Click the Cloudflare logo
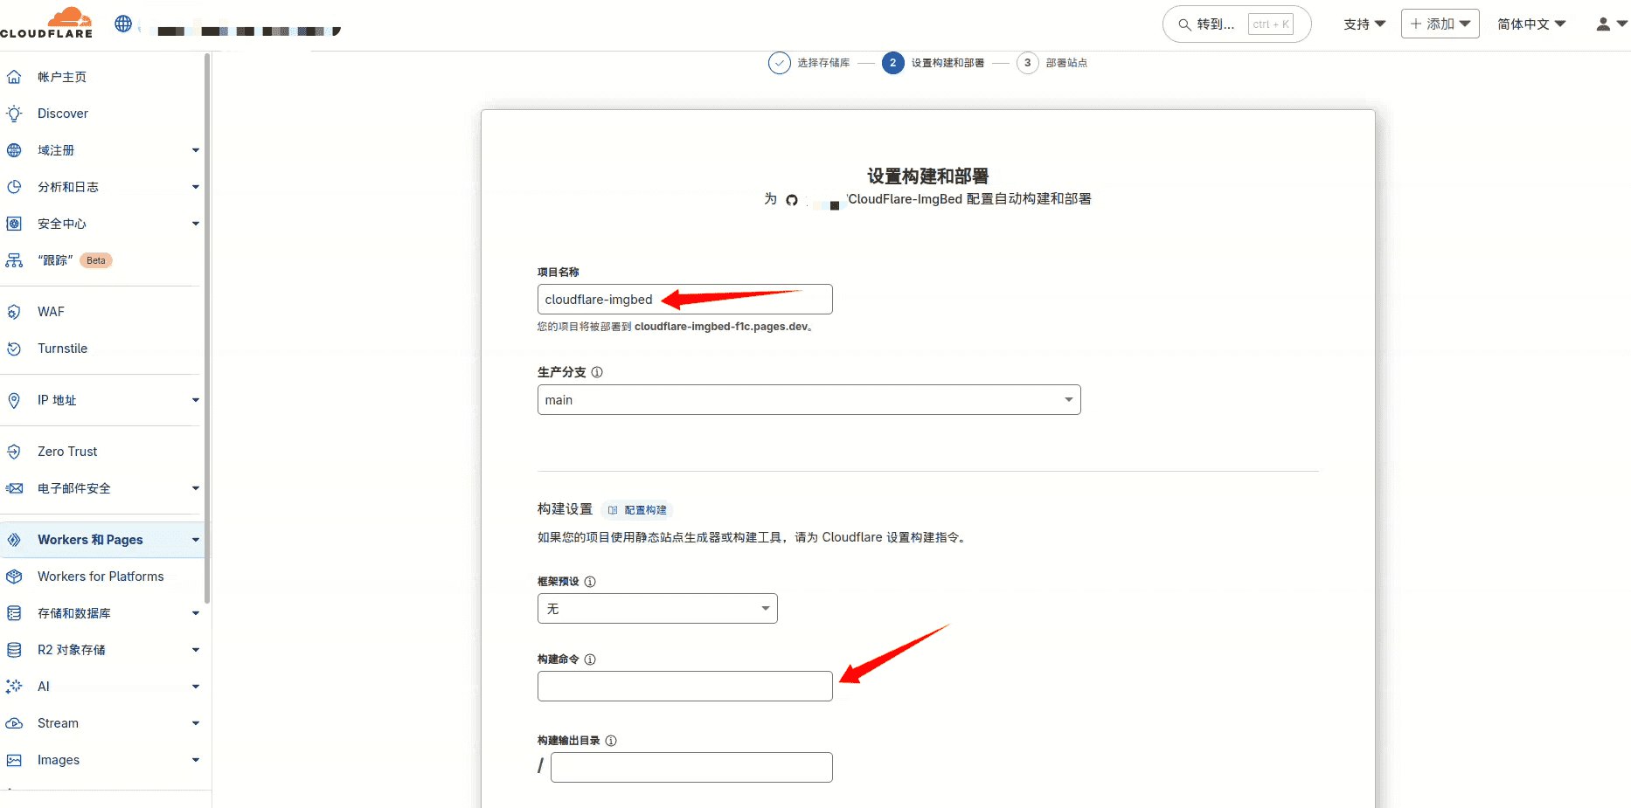 pyautogui.click(x=46, y=23)
